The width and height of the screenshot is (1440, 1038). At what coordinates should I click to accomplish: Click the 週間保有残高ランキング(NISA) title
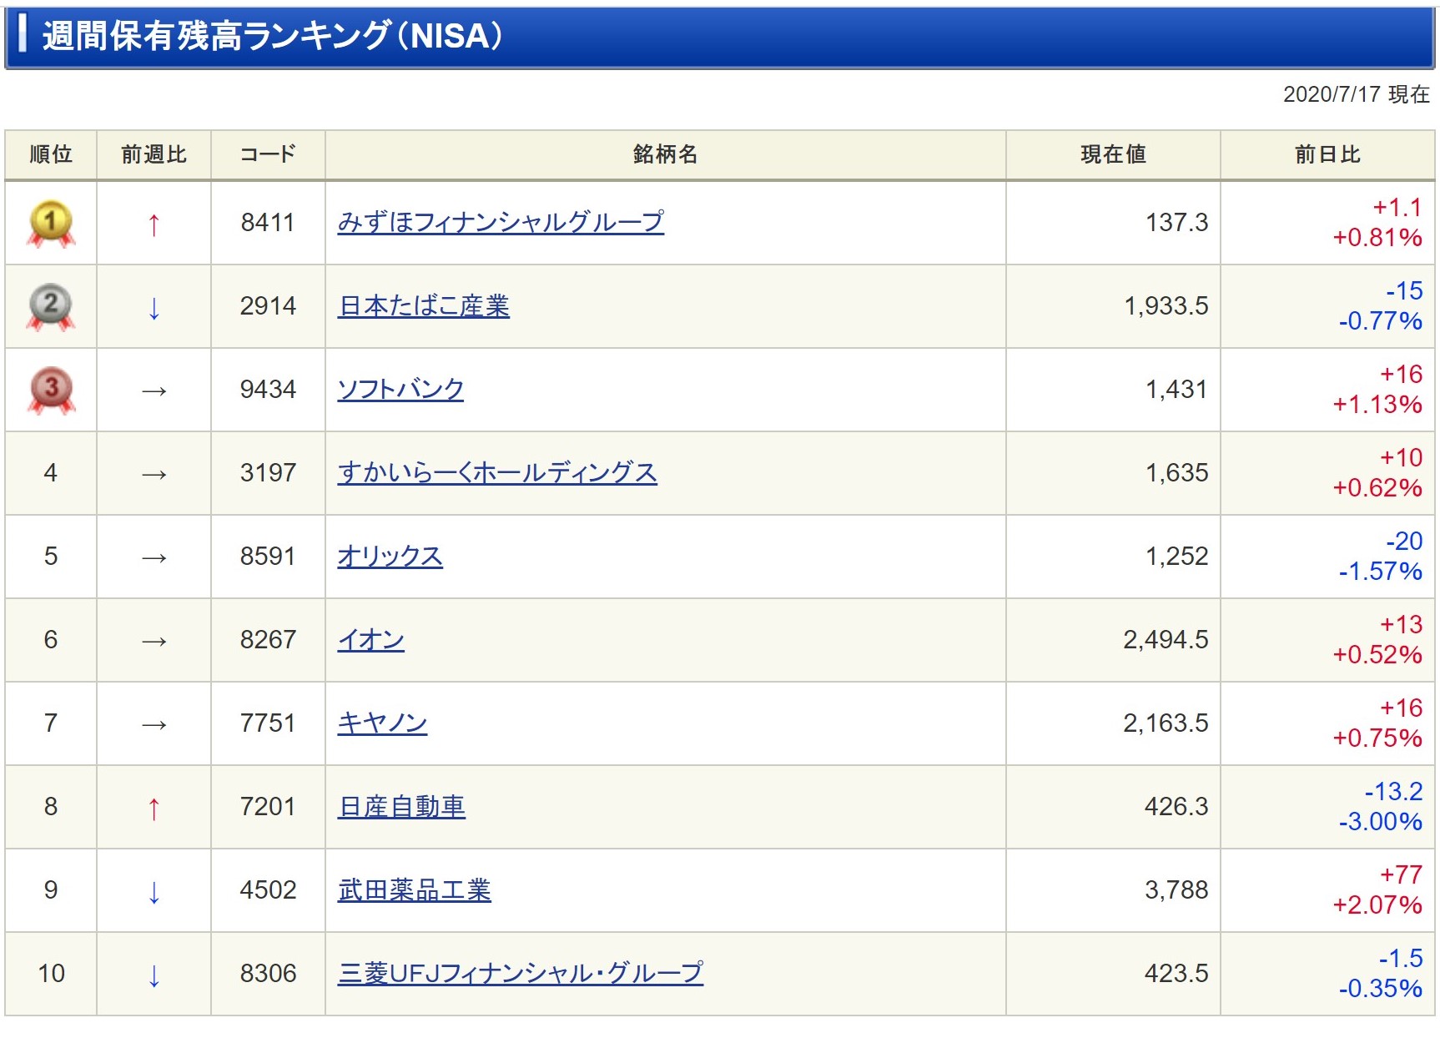click(x=272, y=36)
